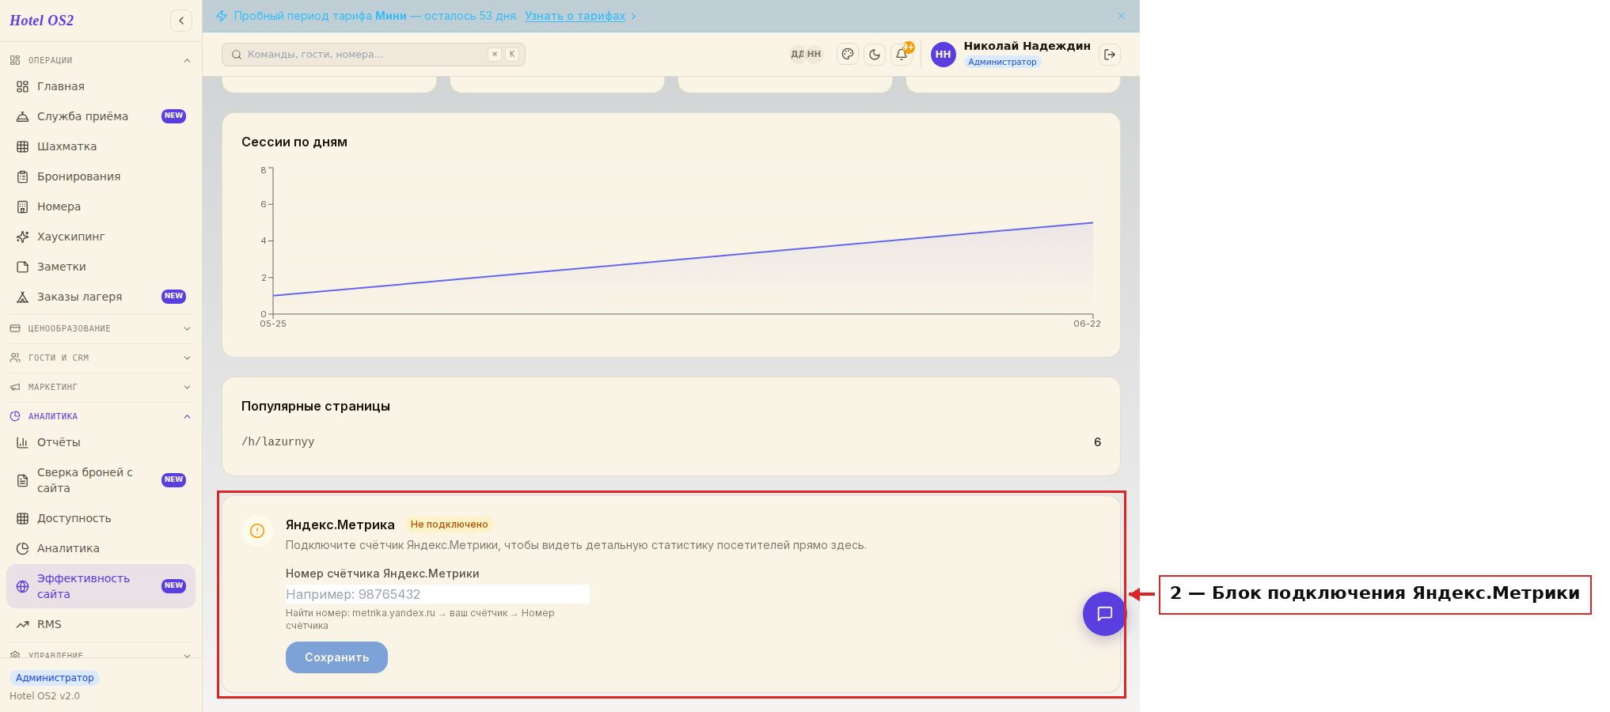Click the НН user avatar
This screenshot has width=1610, height=712.
point(943,55)
